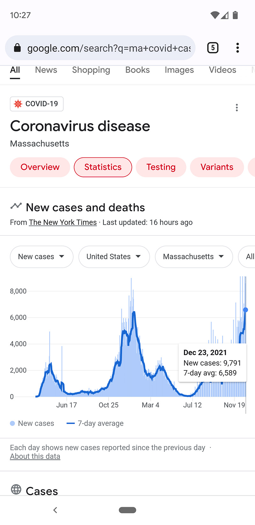Tap the lock icon in the address bar

18,48
